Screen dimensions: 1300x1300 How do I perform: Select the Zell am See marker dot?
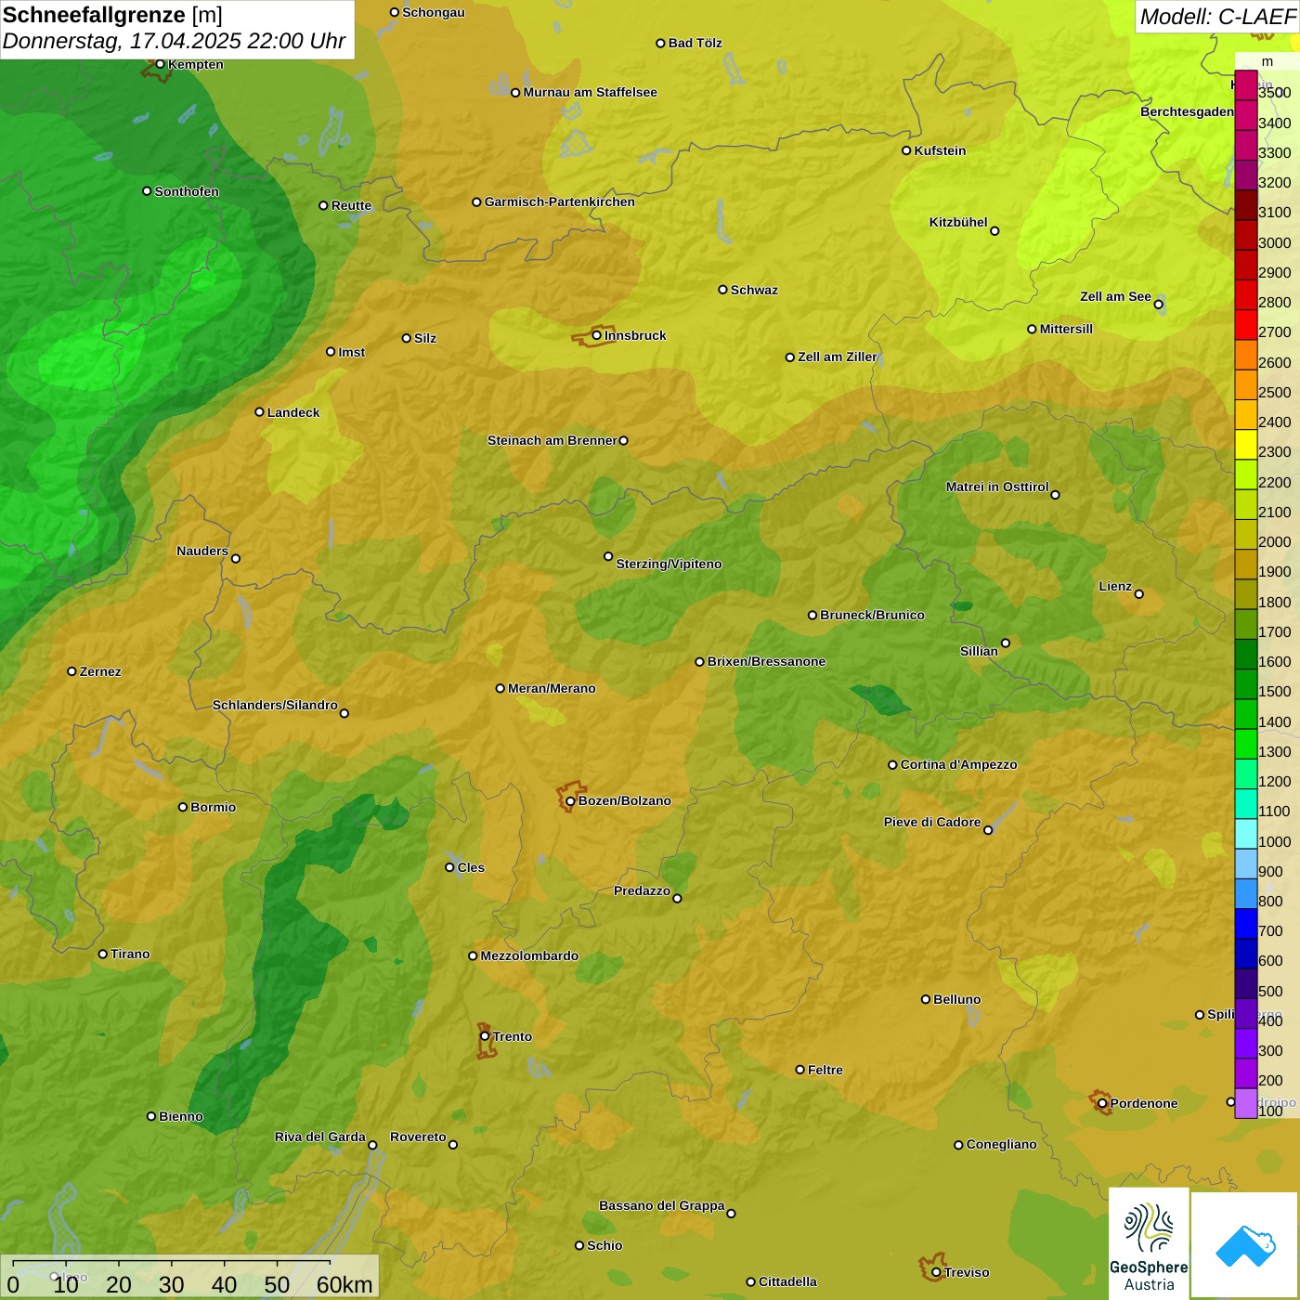click(x=1158, y=304)
